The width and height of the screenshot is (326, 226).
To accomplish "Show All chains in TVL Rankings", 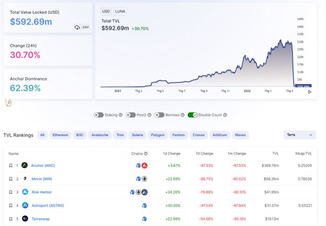I will pos(42,135).
